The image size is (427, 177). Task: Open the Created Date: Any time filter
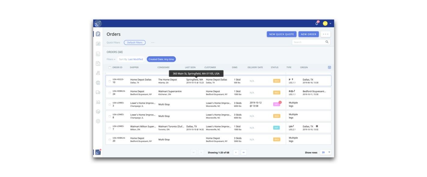161,59
